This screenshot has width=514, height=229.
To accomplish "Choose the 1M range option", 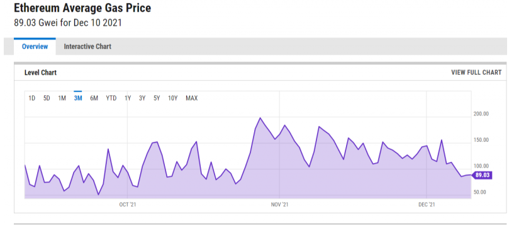I will coord(62,98).
